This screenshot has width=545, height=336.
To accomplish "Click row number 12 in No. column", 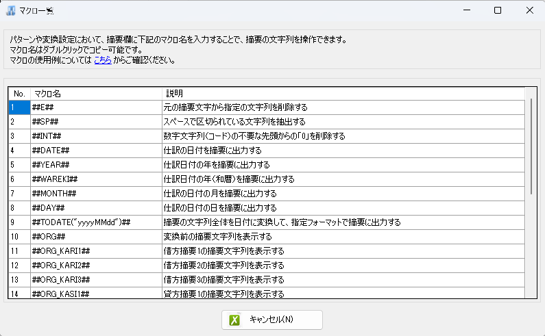I will tap(19, 266).
